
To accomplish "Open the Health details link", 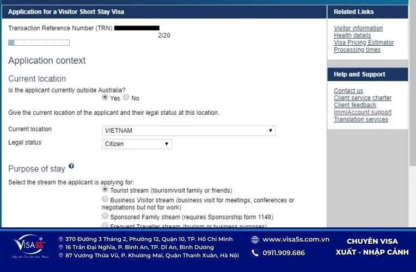I will [352, 35].
